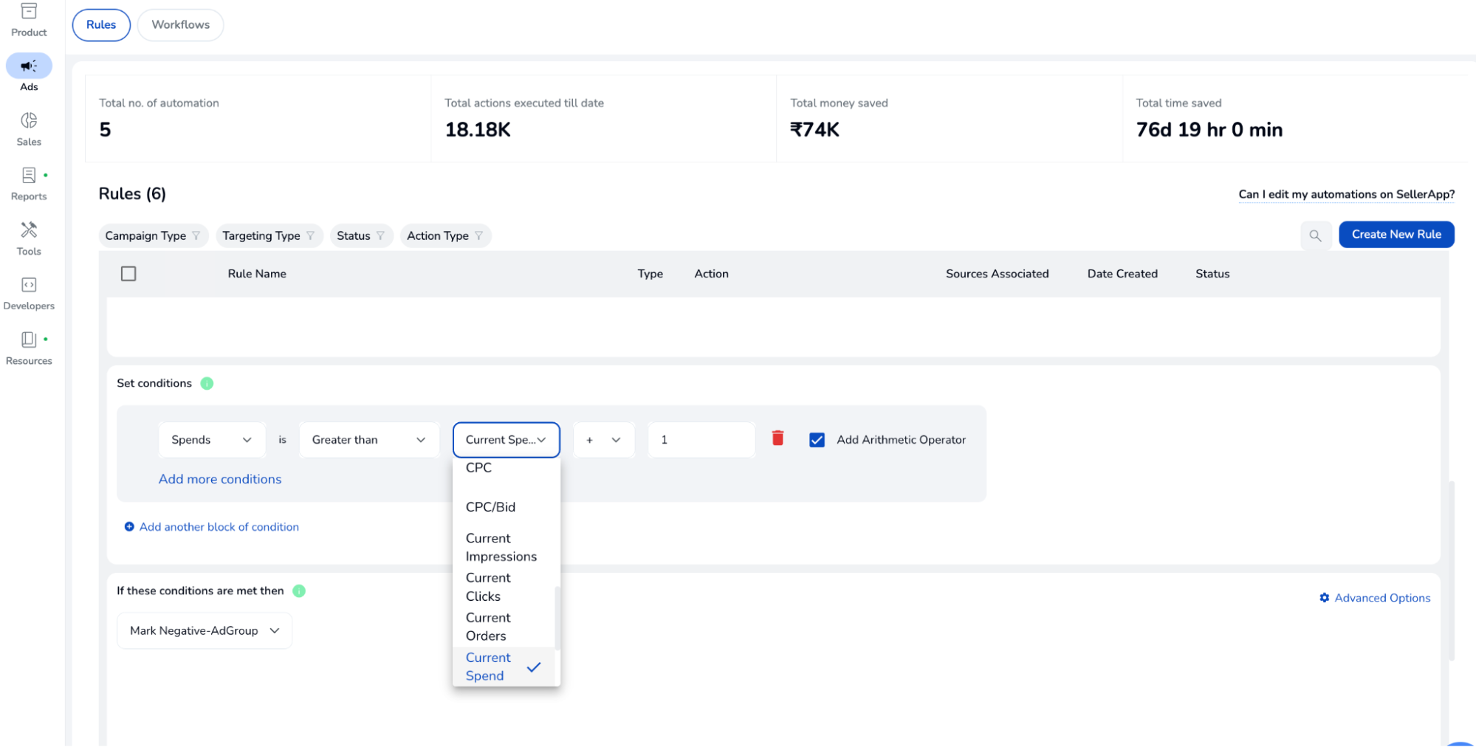1476x747 pixels.
Task: Click Advanced Options gear icon
Action: [x=1325, y=598]
